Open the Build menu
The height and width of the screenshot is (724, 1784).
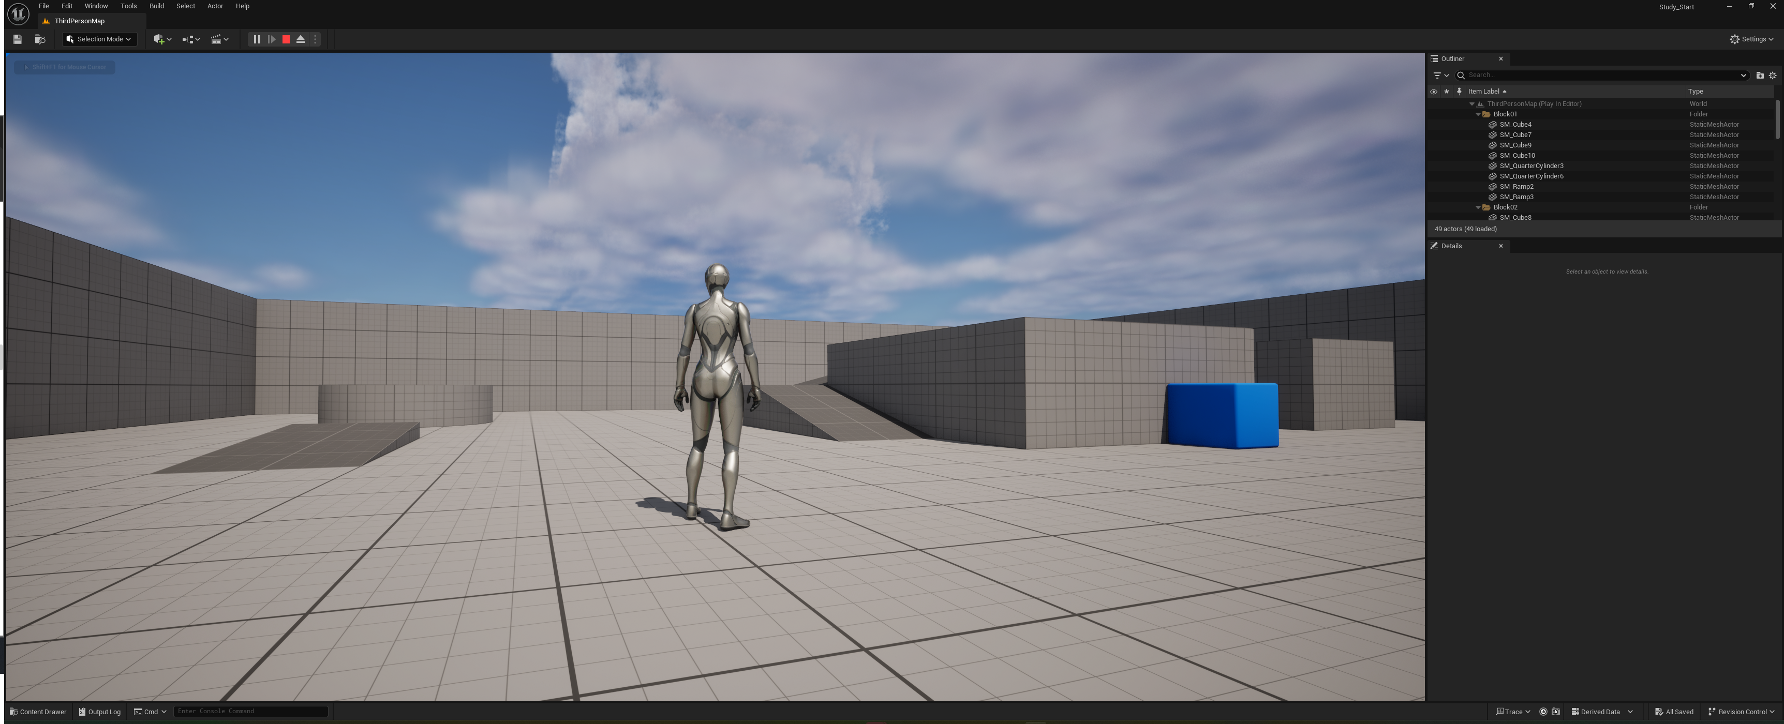coord(157,6)
